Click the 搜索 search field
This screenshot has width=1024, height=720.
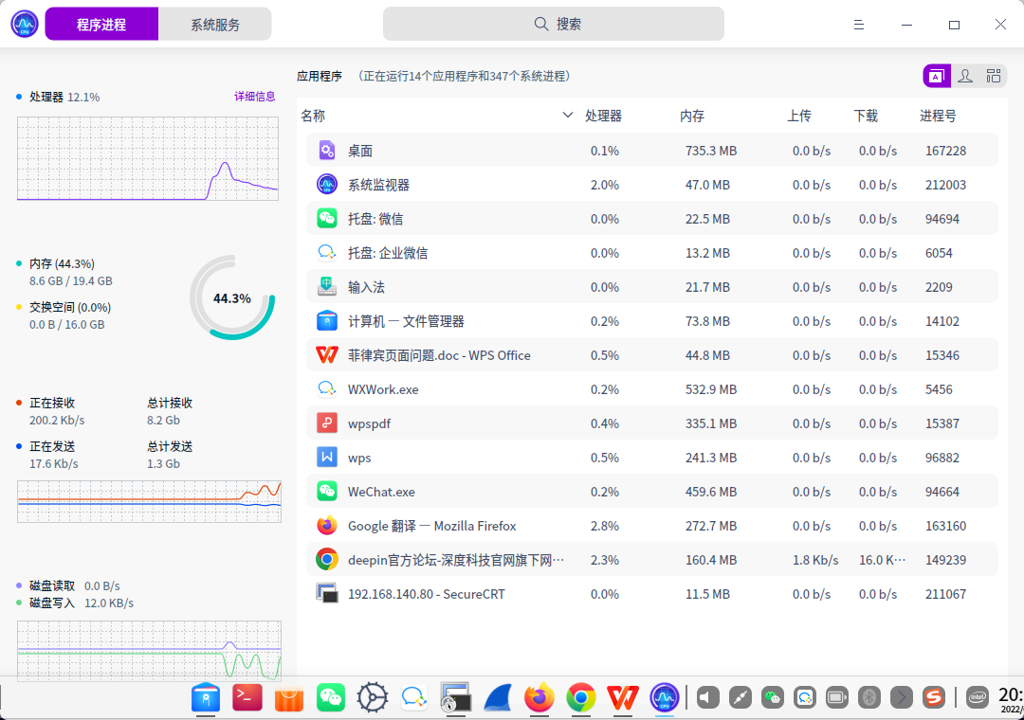click(553, 24)
